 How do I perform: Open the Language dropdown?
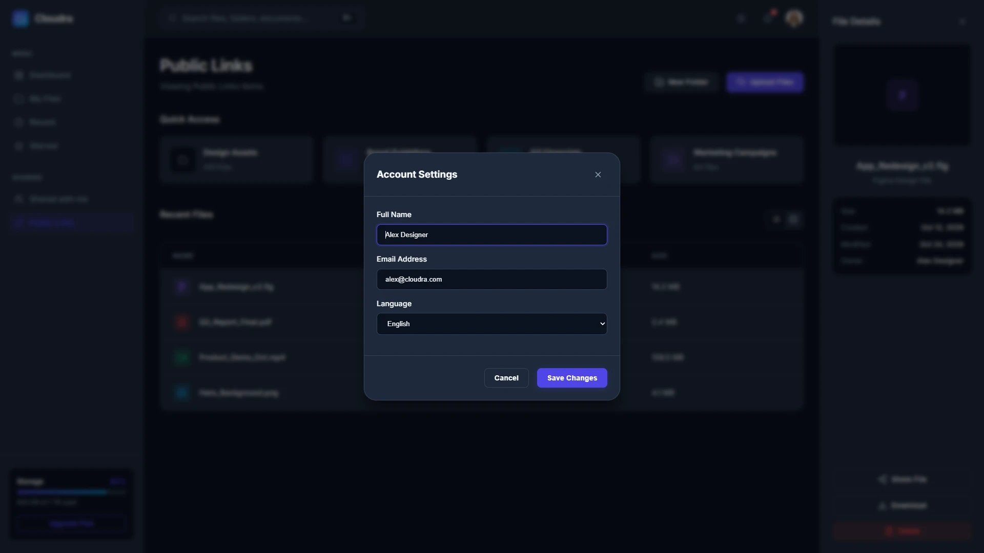491,324
